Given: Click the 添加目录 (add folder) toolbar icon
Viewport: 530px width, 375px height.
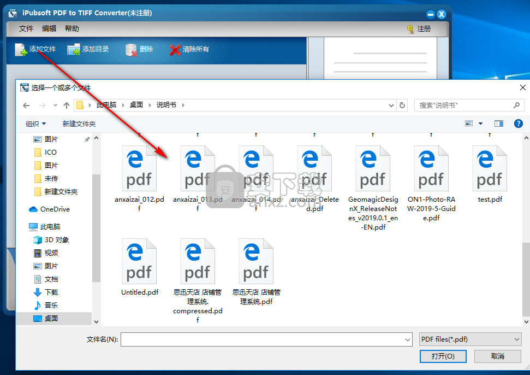Looking at the screenshot, I should tap(74, 49).
